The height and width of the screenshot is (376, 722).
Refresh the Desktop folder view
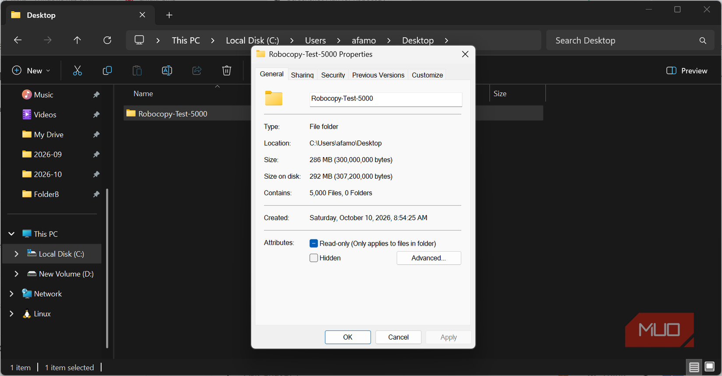coord(107,40)
